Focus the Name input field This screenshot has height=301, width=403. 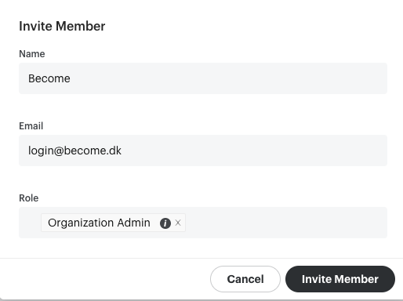[203, 78]
